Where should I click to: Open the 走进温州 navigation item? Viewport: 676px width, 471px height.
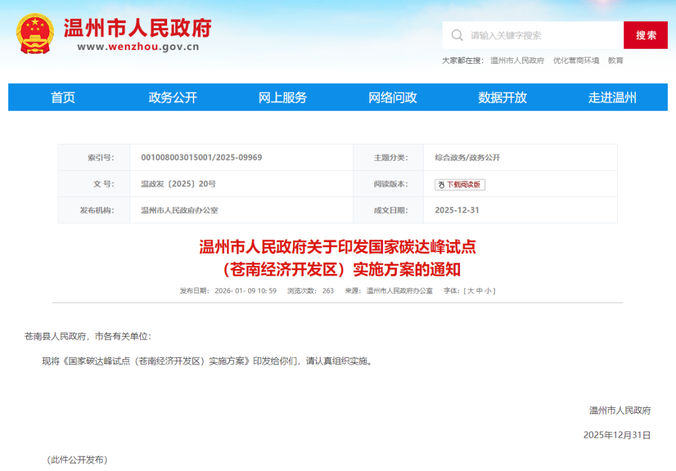(612, 98)
